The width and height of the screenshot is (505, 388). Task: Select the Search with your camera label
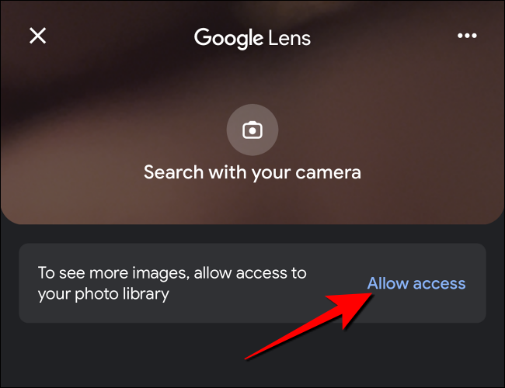coord(252,172)
